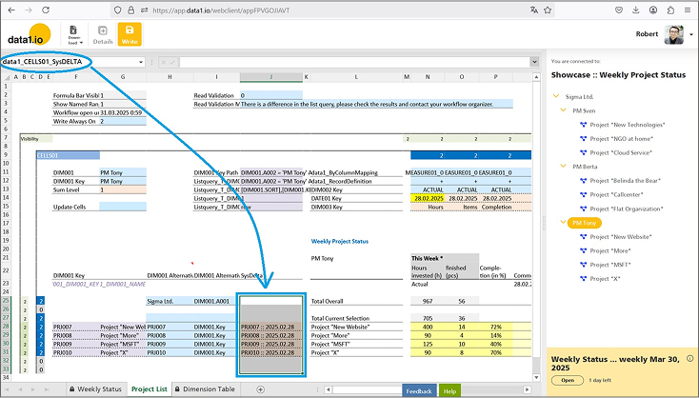Select the PM Tony node
Image resolution: width=699 pixels, height=398 pixels.
pyautogui.click(x=584, y=223)
